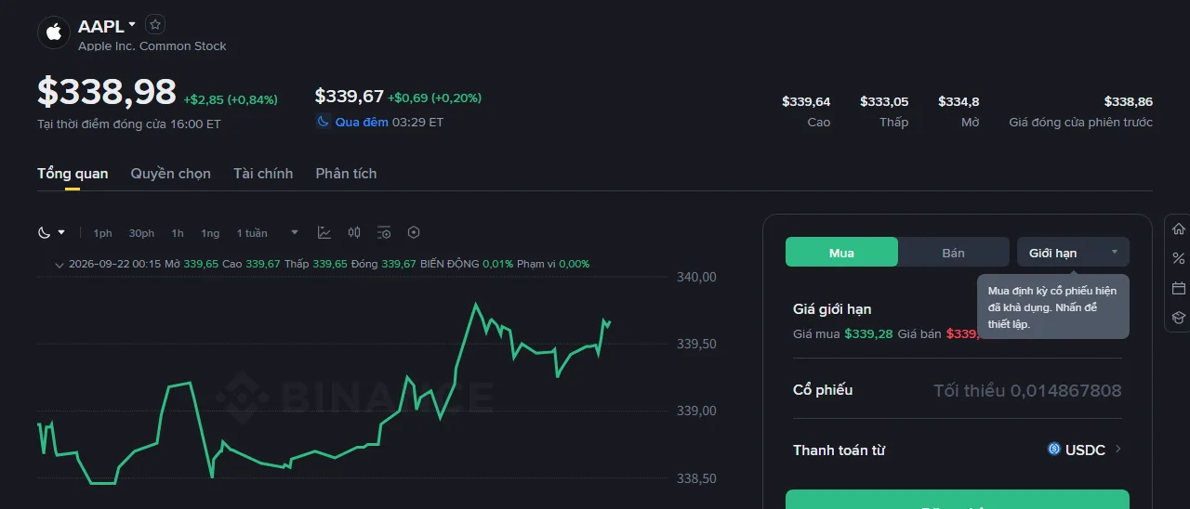Add AAPL to favorites with the star icon

155,25
